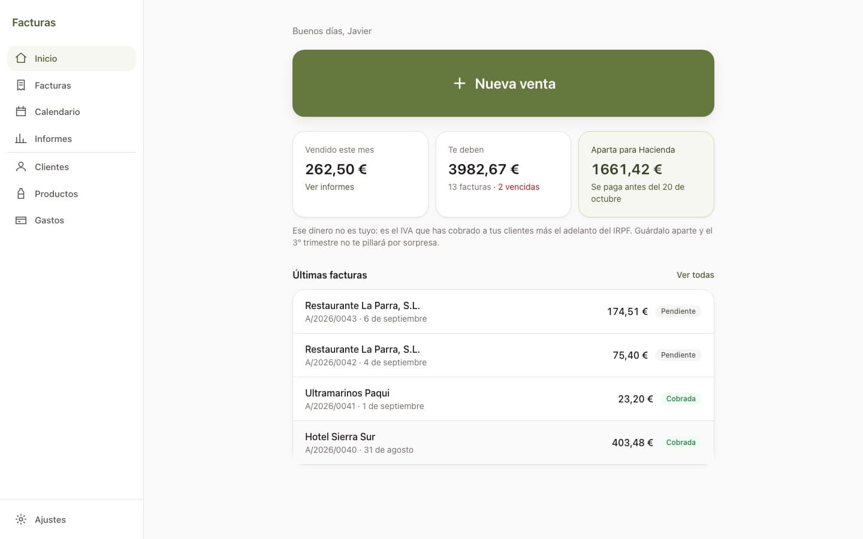Go to Inicio in the sidebar
Screen dimensions: 863x539
click(71, 58)
